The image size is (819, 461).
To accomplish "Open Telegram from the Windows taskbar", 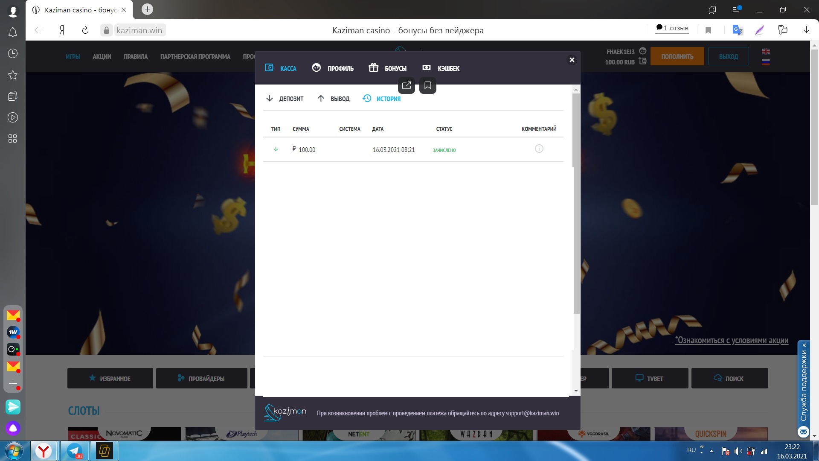I will pos(75,451).
